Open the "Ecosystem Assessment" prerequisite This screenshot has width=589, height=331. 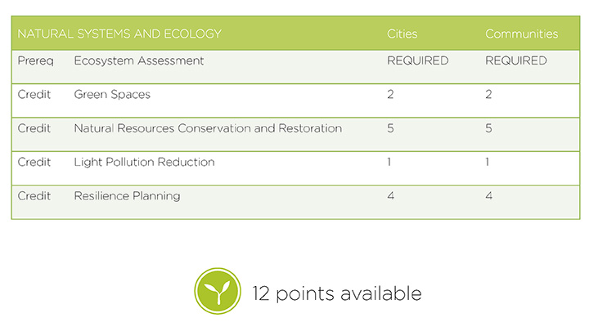[x=138, y=60]
